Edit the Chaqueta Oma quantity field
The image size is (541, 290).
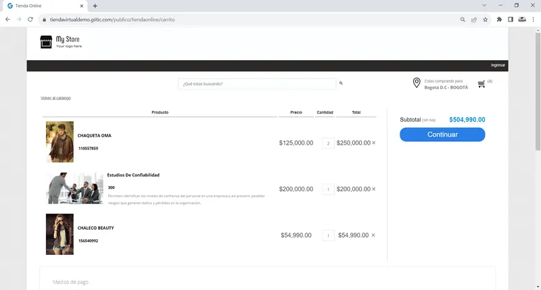pyautogui.click(x=328, y=143)
